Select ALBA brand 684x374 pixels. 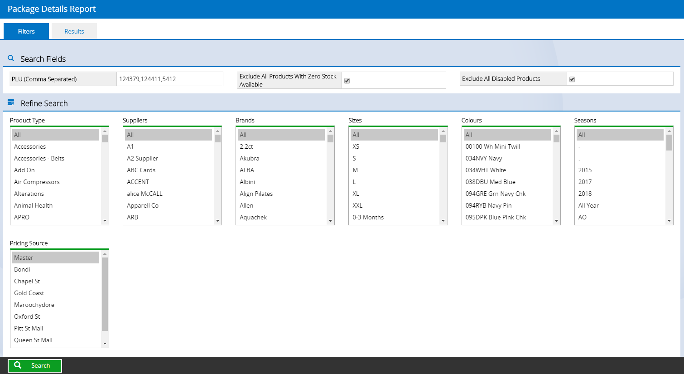(281, 170)
